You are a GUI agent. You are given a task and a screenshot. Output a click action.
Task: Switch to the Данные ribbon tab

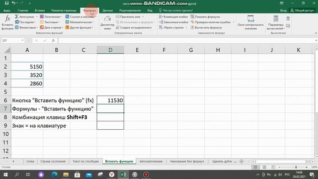coord(107,10)
